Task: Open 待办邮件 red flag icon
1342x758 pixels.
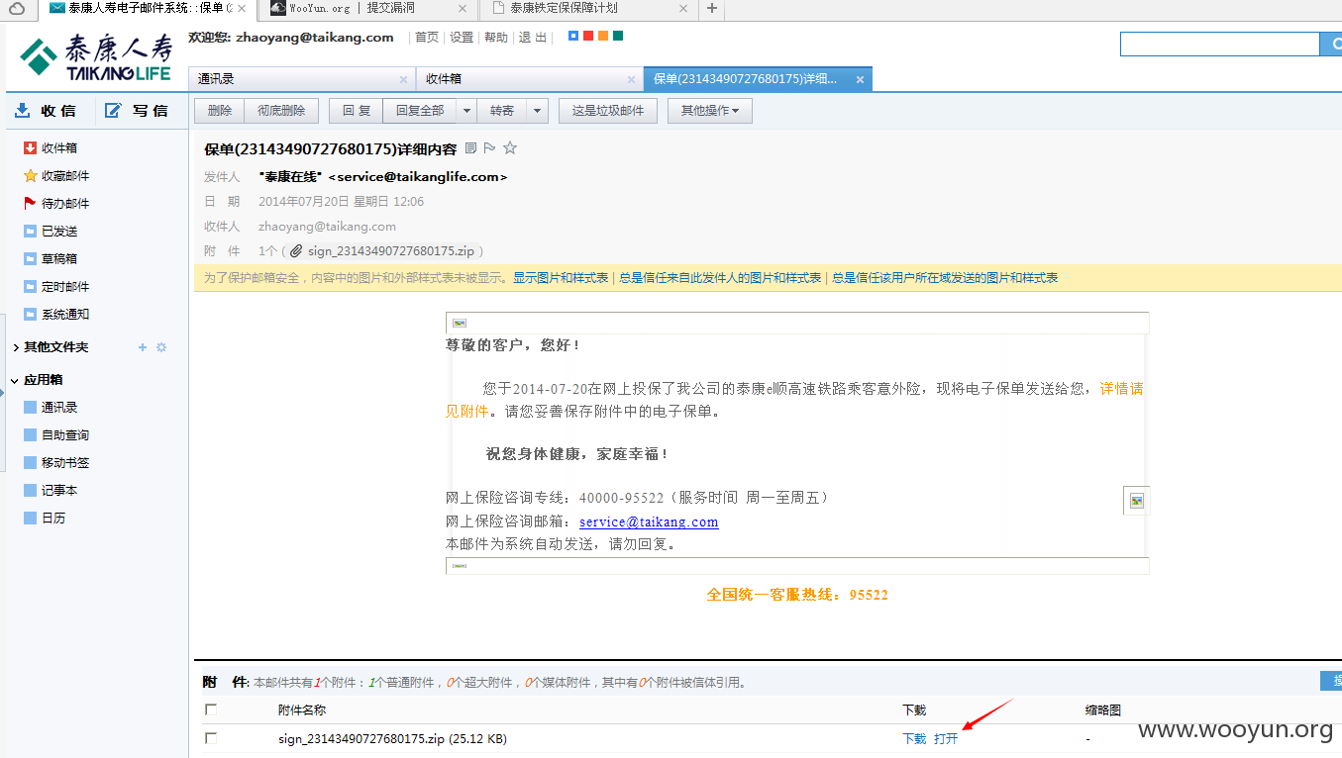Action: coord(30,204)
